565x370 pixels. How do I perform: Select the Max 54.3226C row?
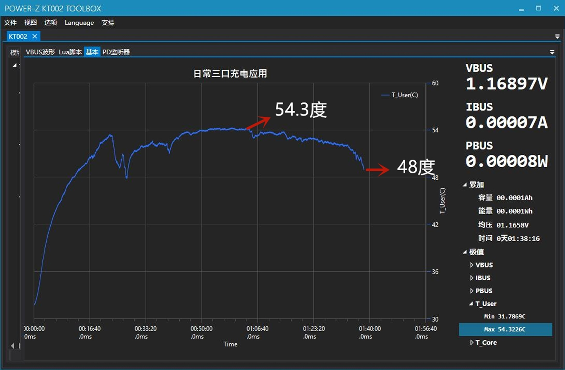[x=505, y=329]
